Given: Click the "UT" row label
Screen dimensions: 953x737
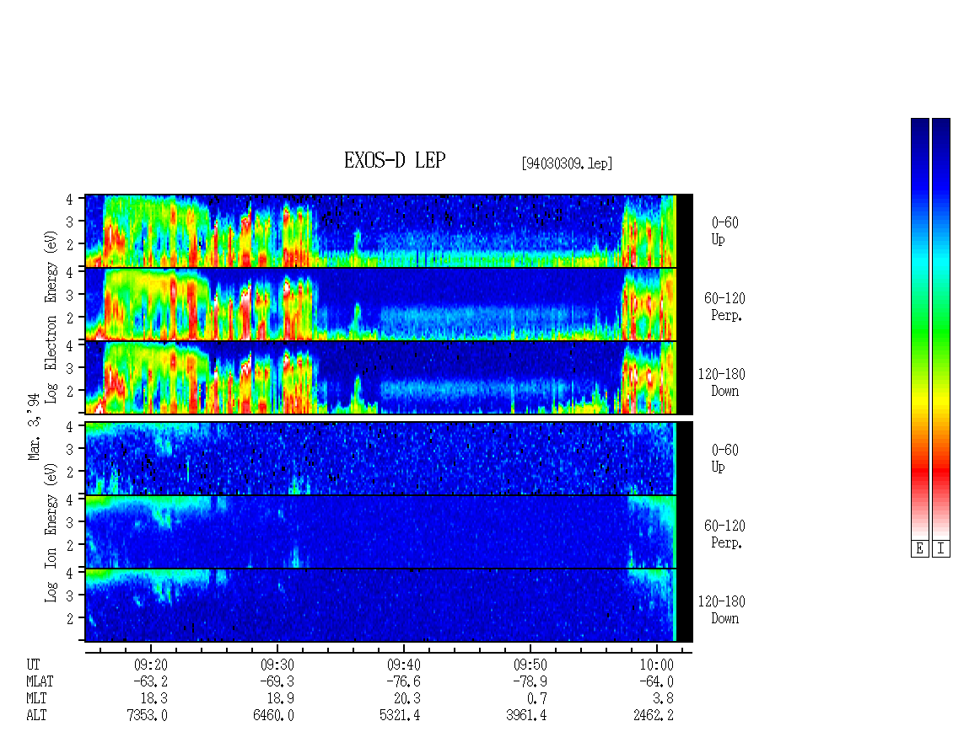Looking at the screenshot, I should [33, 665].
